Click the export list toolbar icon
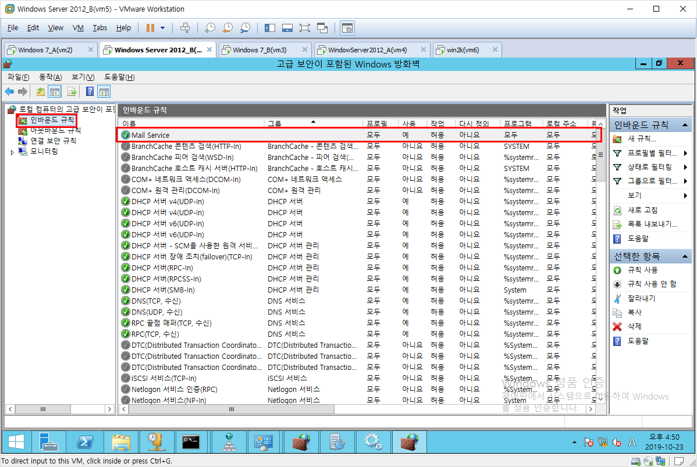Image resolution: width=697 pixels, height=467 pixels. coord(72,91)
